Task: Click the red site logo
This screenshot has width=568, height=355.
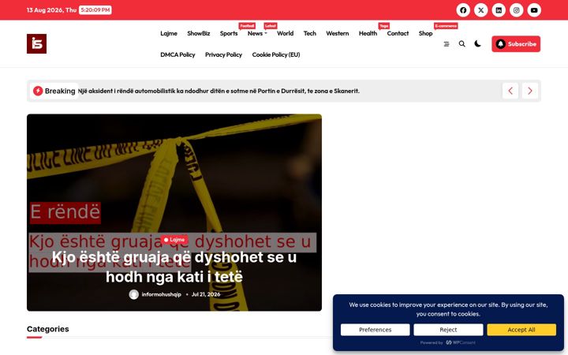Action: [x=36, y=44]
